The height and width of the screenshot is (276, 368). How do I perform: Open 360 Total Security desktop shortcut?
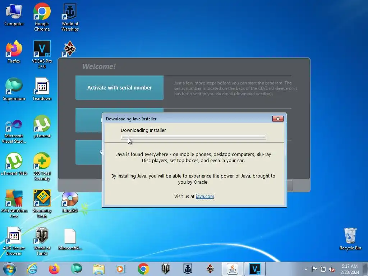(42, 167)
